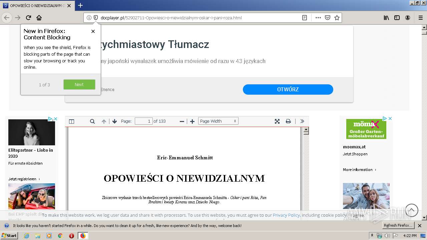This screenshot has width=427, height=240.
Task: Close the right moemax ad
Action: tap(390, 118)
